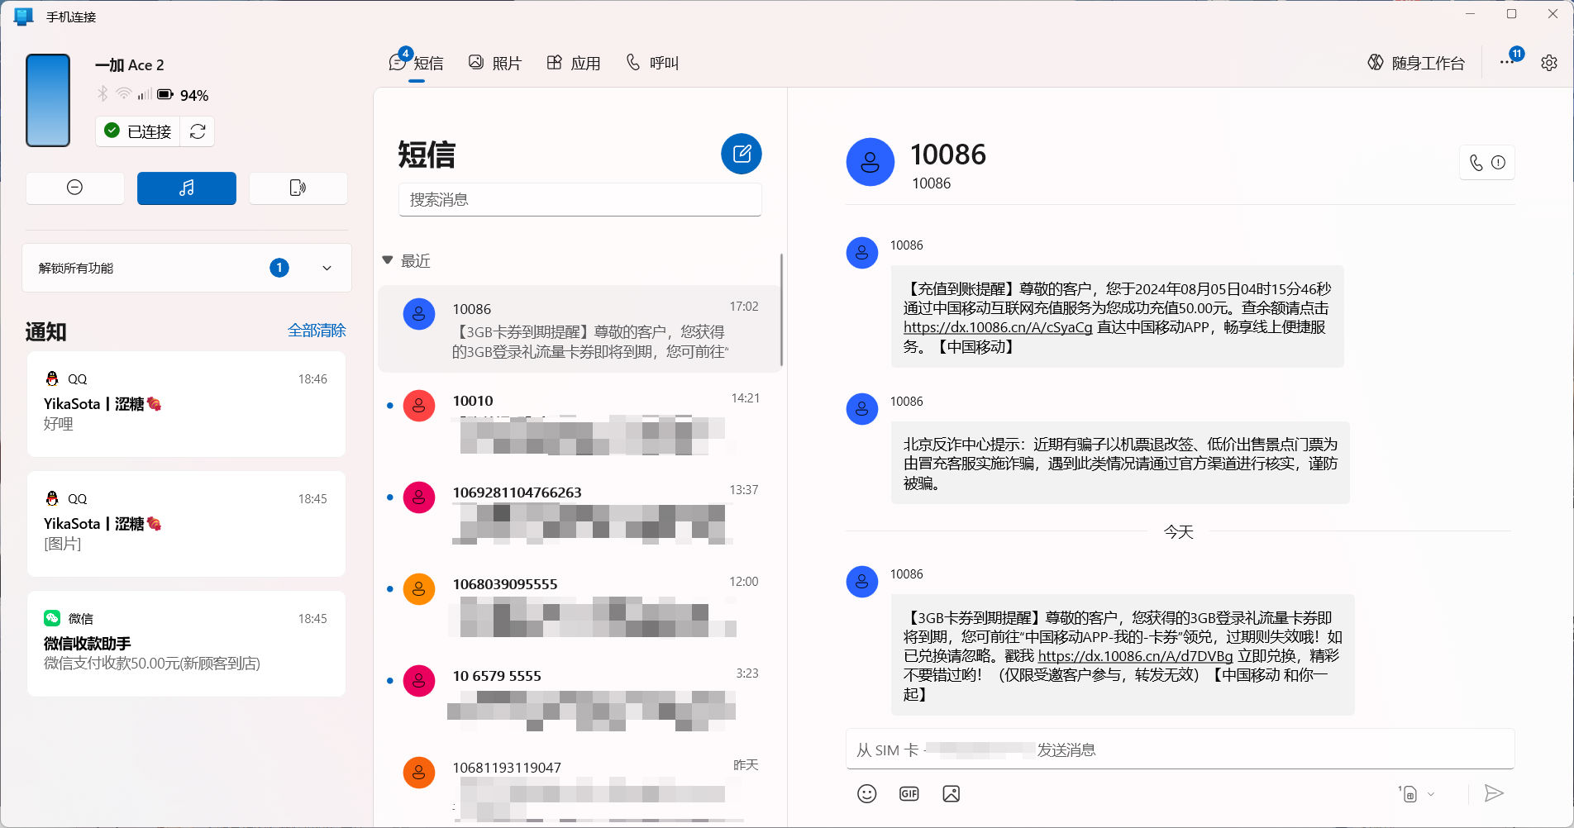
Task: Open the 10681193119047 conversation
Action: [579, 785]
